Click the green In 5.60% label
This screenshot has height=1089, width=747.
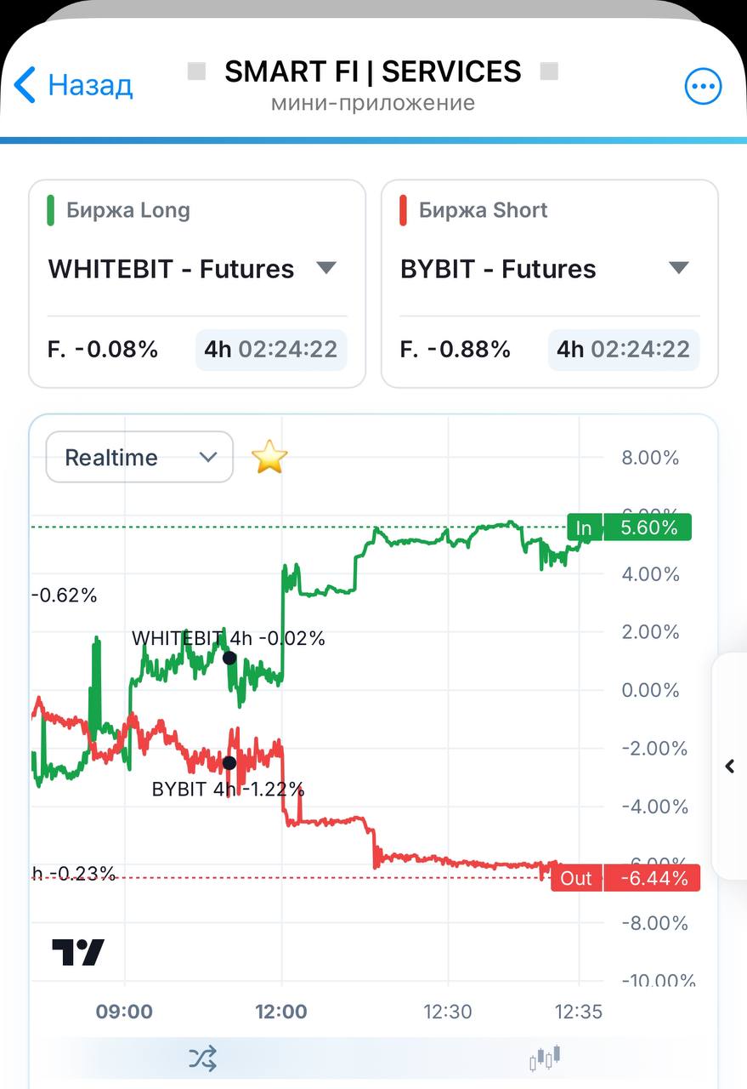(630, 527)
